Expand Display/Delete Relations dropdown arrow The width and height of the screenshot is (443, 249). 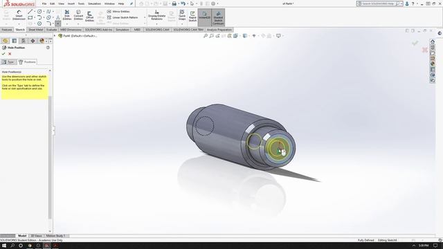157,24
